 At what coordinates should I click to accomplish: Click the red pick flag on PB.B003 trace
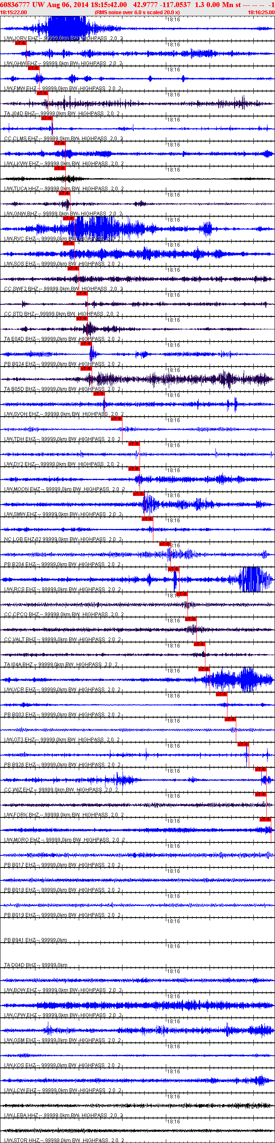click(221, 694)
